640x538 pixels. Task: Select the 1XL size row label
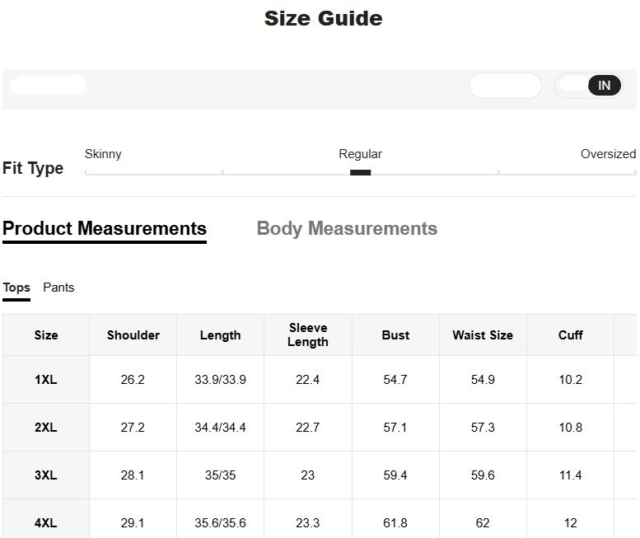46,380
